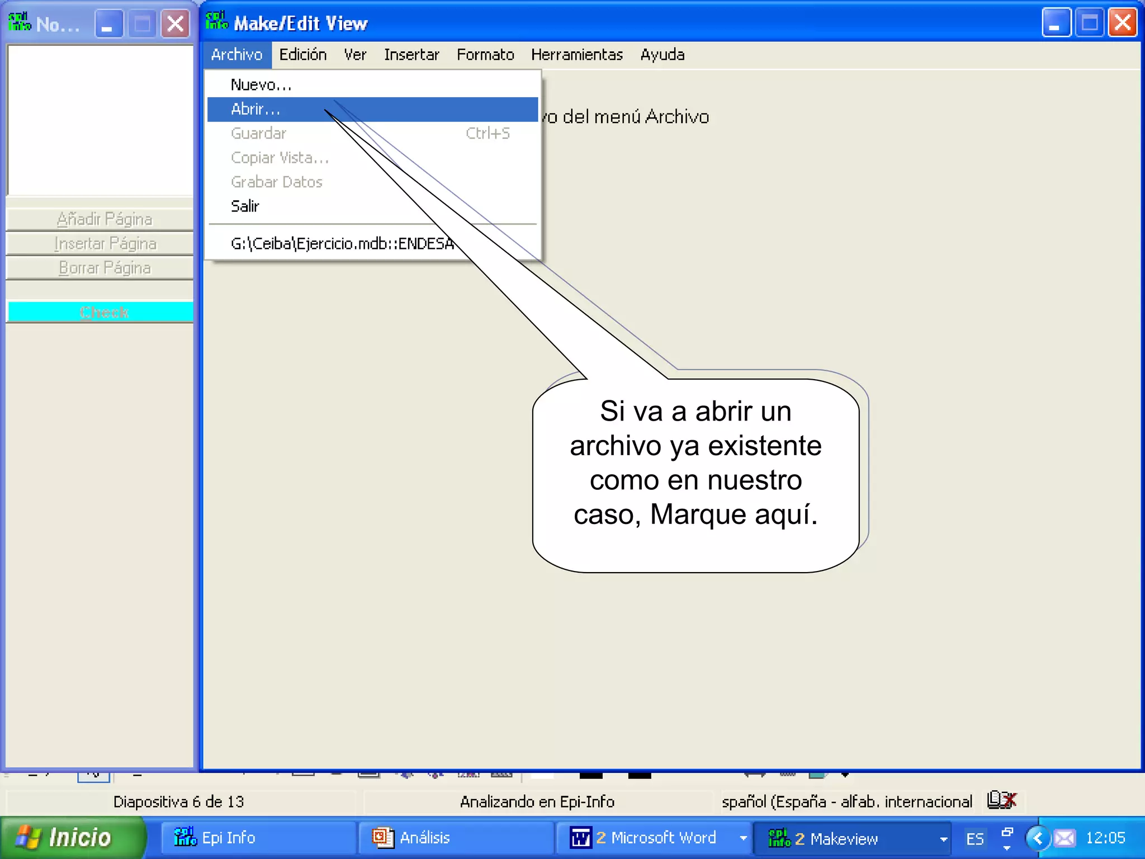Click the Epi Info icon in Make/Edit View title
The image size is (1145, 859).
pos(217,21)
